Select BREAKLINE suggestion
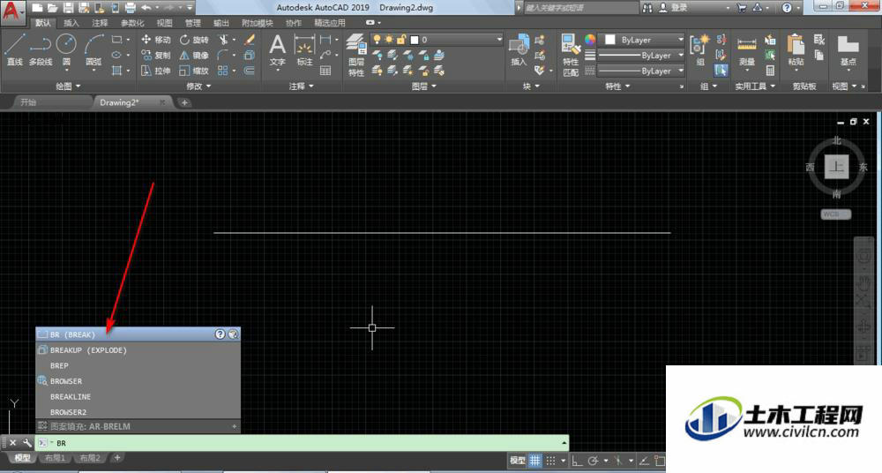The height and width of the screenshot is (473, 882). pos(138,397)
